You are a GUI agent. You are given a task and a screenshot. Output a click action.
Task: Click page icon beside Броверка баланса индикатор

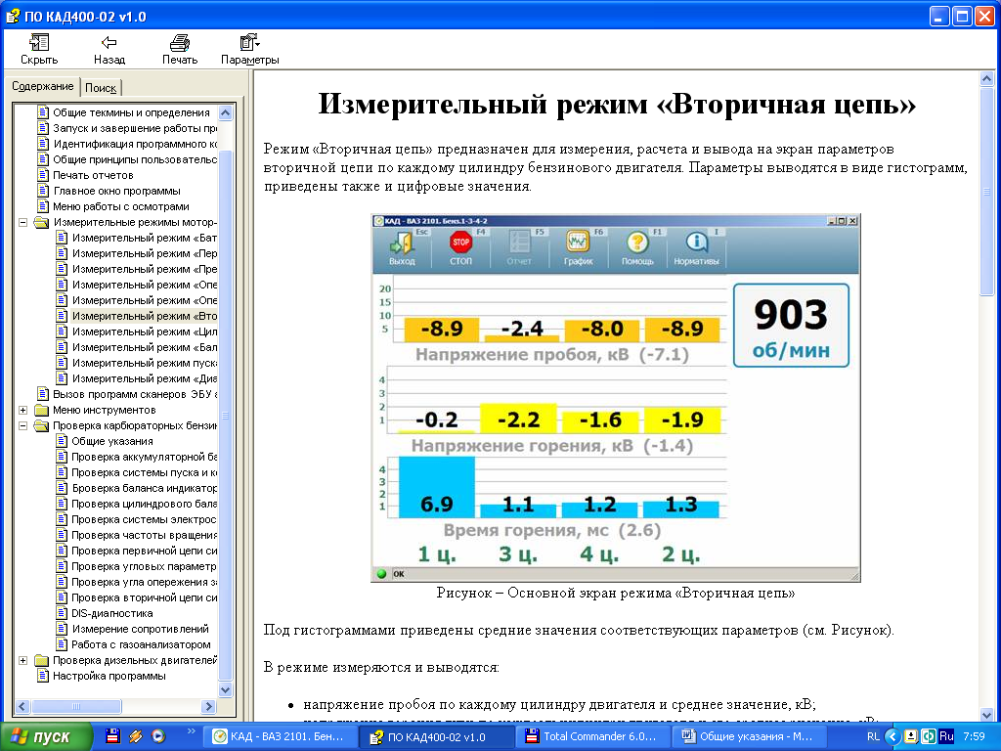click(x=62, y=488)
